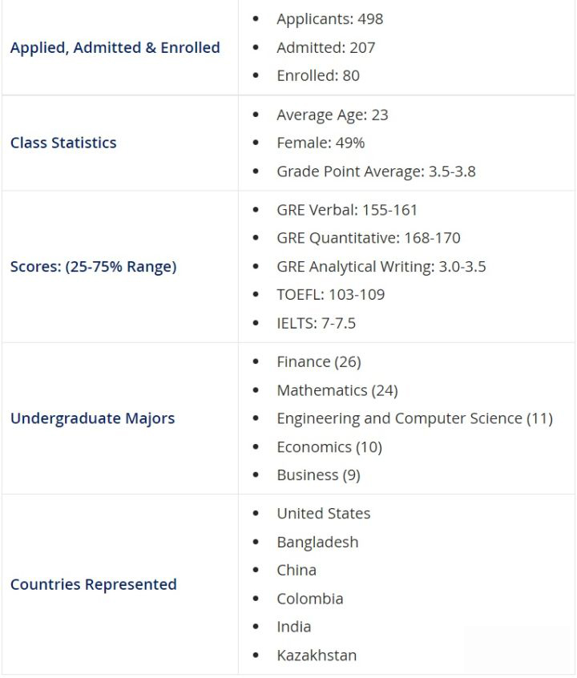Click the Applicants: 498 list item
Viewport: 577px width, 678px height.
[x=329, y=18]
